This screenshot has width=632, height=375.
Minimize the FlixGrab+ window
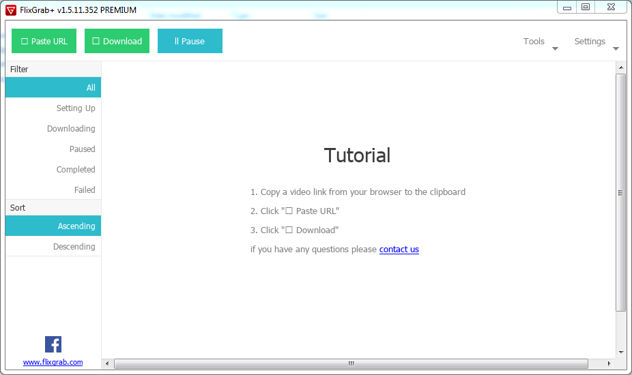[x=567, y=7]
